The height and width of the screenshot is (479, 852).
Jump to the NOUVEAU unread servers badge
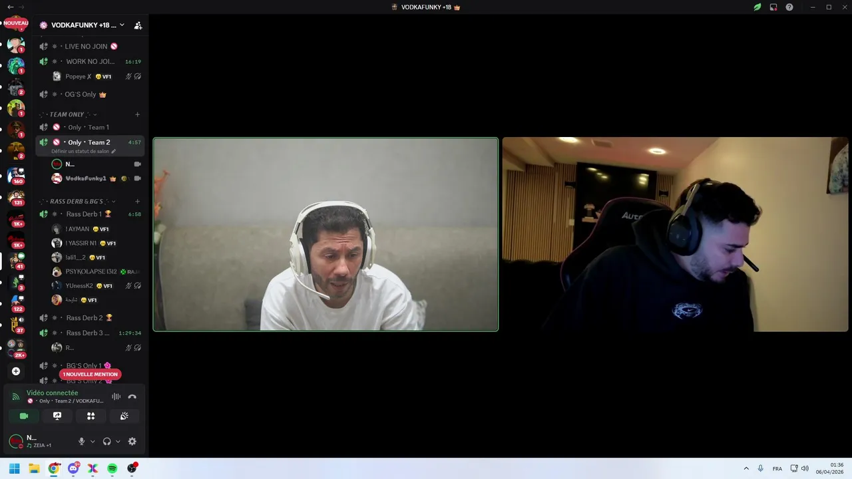(x=16, y=23)
